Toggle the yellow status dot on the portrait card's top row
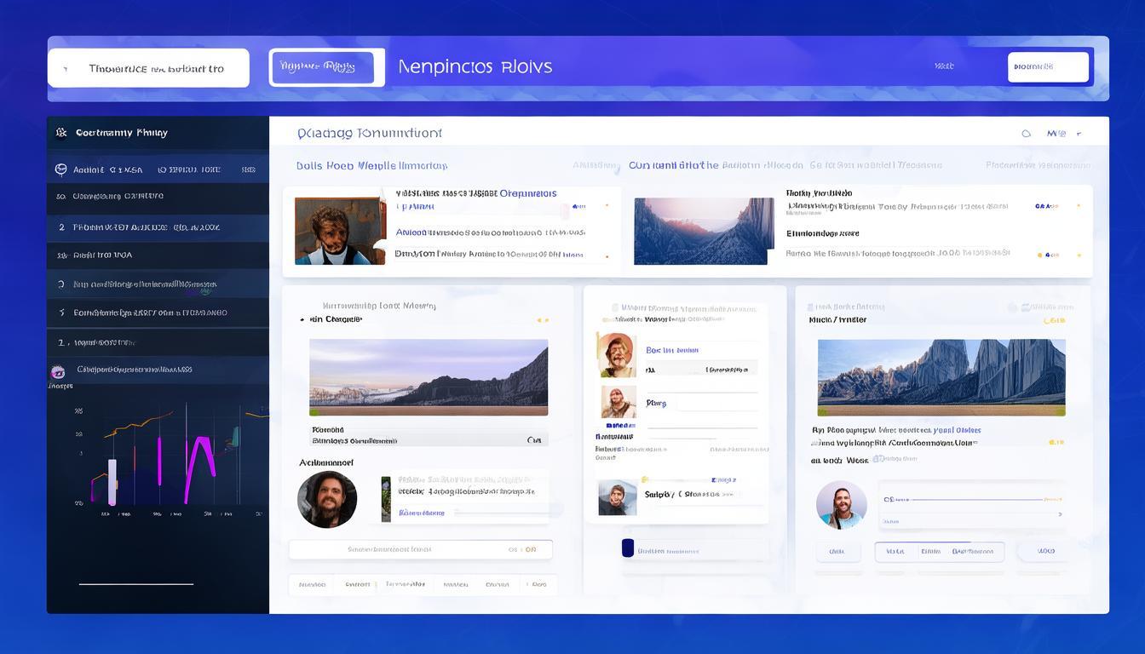Screen dimensions: 1145x654 click(607, 206)
